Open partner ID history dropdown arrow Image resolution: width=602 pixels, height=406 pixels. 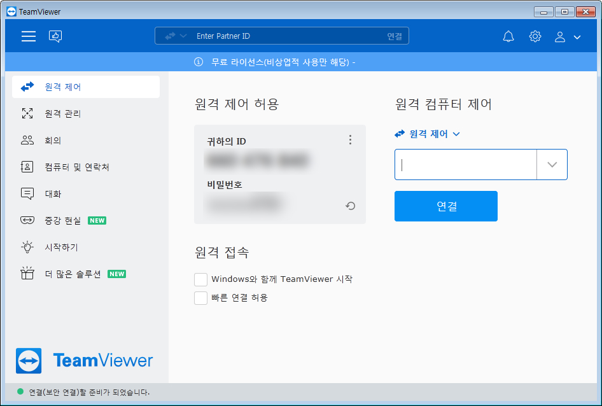pyautogui.click(x=552, y=164)
